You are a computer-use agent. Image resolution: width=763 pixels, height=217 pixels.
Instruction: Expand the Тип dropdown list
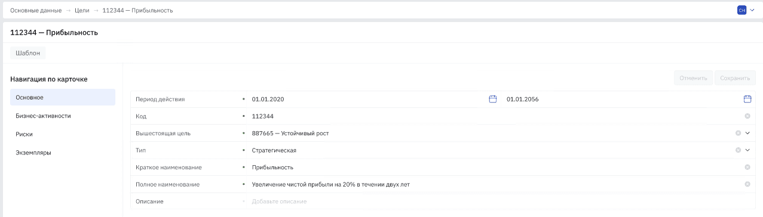(x=747, y=150)
